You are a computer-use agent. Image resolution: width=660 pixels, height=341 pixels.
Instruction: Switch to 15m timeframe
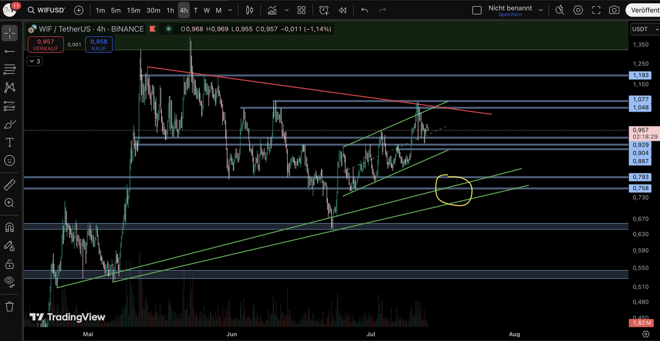pyautogui.click(x=134, y=10)
